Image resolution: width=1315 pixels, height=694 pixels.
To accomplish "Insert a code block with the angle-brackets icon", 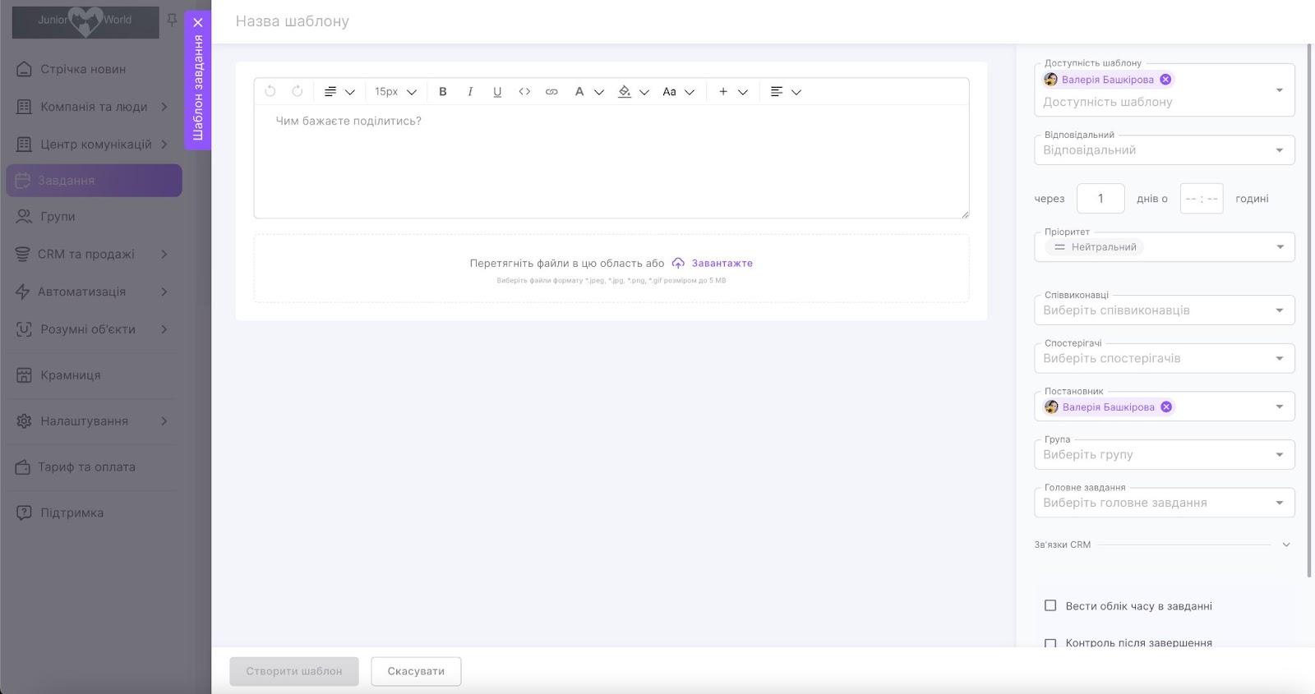I will click(524, 92).
